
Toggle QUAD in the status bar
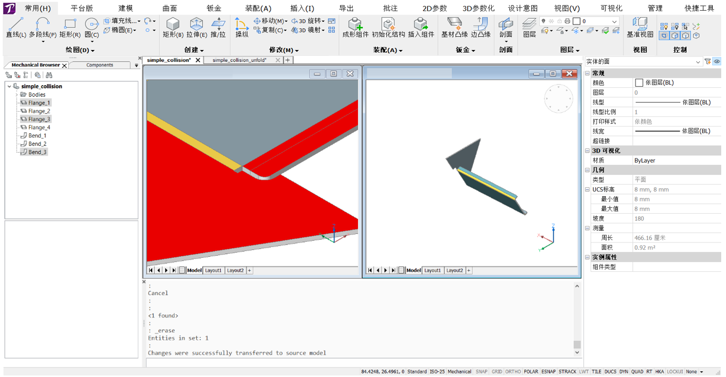click(637, 372)
